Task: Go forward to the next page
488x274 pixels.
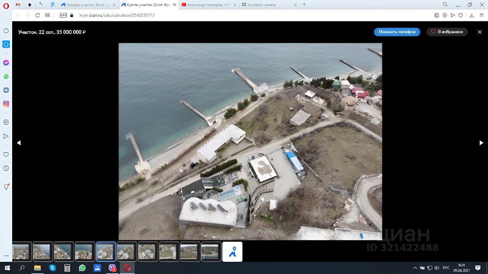Action: click(x=27, y=15)
